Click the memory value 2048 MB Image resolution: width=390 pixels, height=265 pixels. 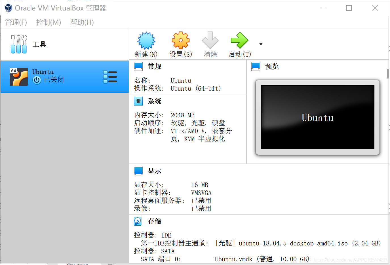(183, 115)
